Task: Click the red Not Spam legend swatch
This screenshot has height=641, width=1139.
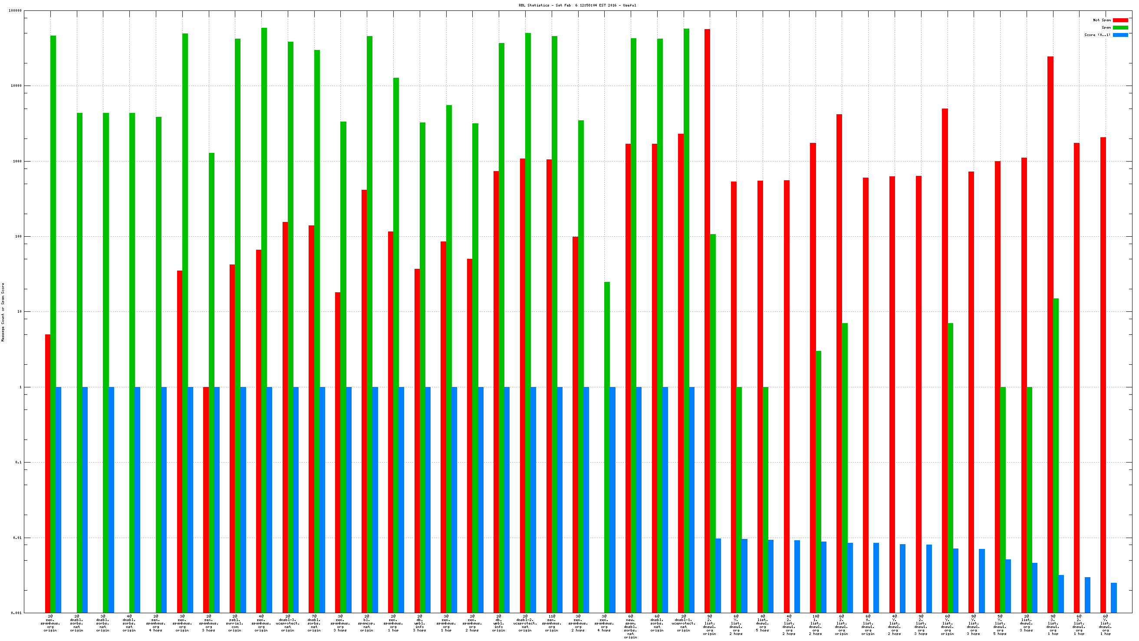Action: (1120, 20)
